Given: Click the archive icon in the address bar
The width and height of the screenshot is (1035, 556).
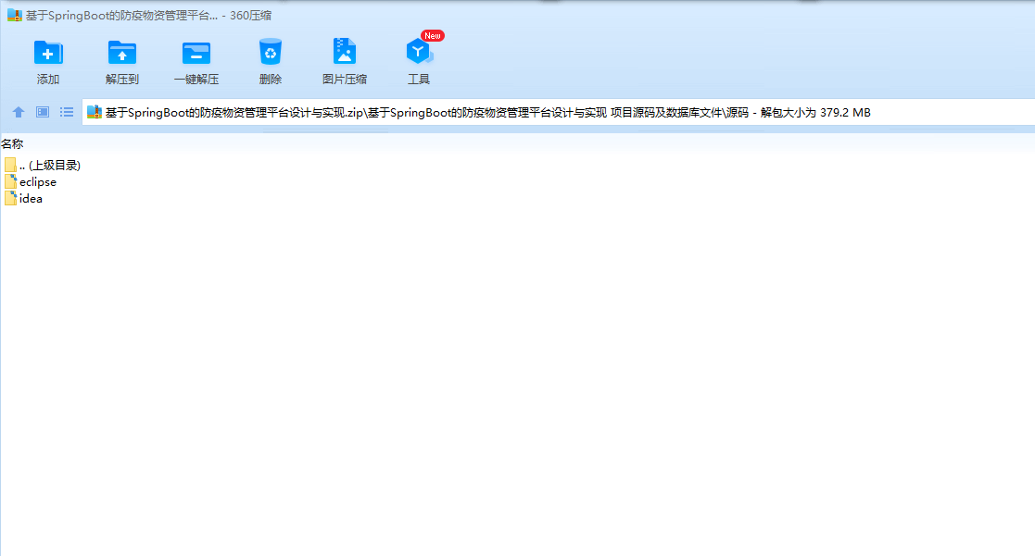Looking at the screenshot, I should pyautogui.click(x=95, y=112).
